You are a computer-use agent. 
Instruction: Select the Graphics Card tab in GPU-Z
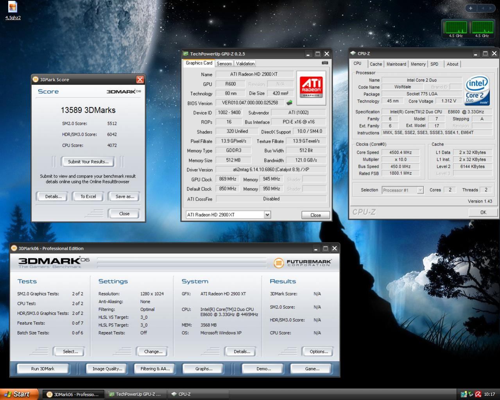coord(199,63)
